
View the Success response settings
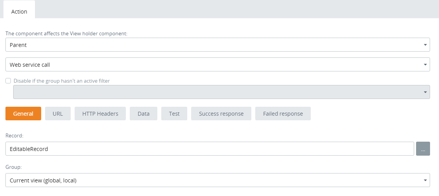221,114
